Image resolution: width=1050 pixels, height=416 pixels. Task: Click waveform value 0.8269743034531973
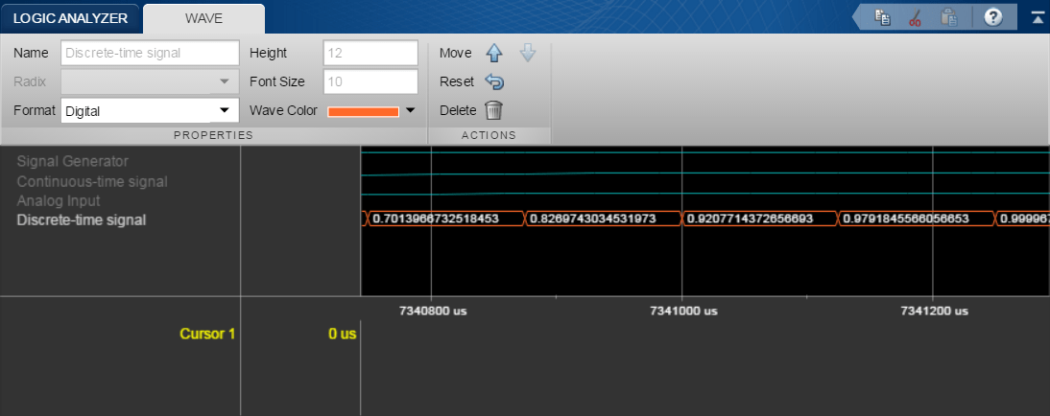592,219
